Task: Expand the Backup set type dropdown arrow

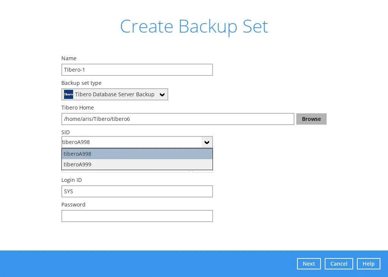Action: [162, 95]
